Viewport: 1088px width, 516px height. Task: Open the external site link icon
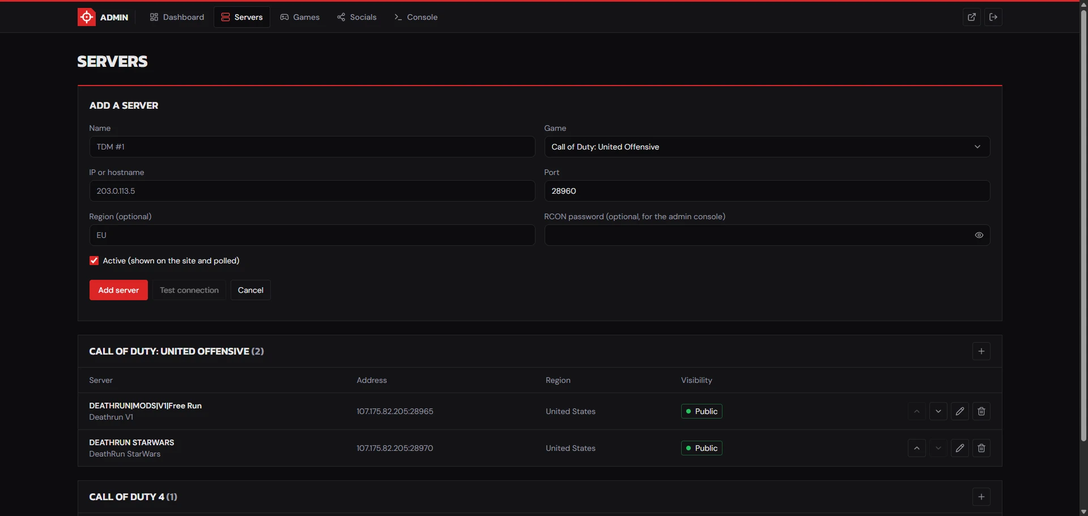coord(972,17)
